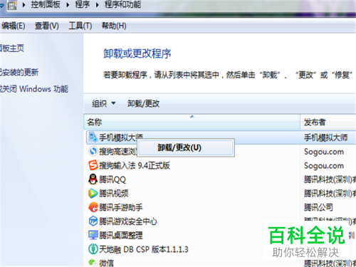Sort by the 发布者 column header
The width and height of the screenshot is (356, 267).
[x=328, y=122]
